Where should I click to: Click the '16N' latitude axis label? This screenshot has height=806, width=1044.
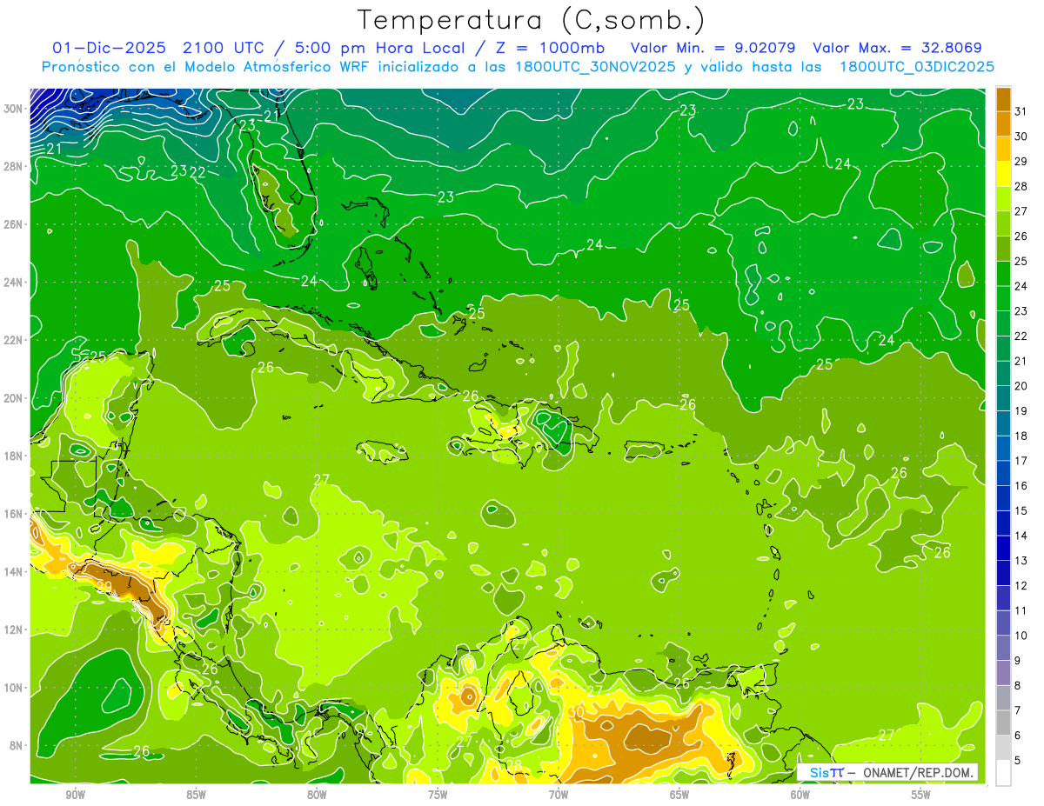click(15, 514)
